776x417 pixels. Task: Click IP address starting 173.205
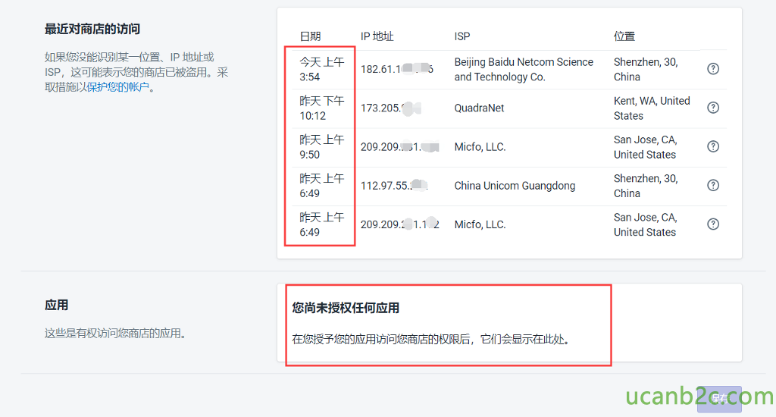[x=391, y=108]
